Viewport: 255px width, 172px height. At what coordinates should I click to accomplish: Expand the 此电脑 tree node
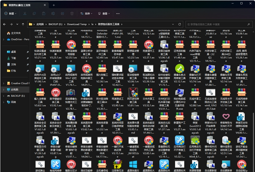pyautogui.click(x=4, y=89)
